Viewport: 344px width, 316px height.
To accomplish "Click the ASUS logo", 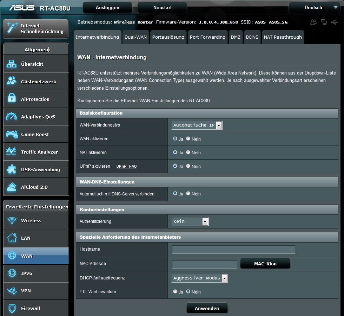I will coord(22,8).
